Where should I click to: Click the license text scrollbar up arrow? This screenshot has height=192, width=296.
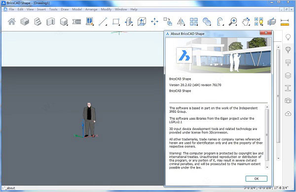[x=267, y=107]
